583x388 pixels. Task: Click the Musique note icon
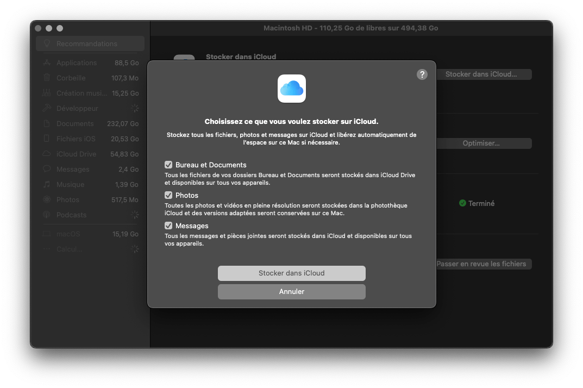(x=47, y=184)
